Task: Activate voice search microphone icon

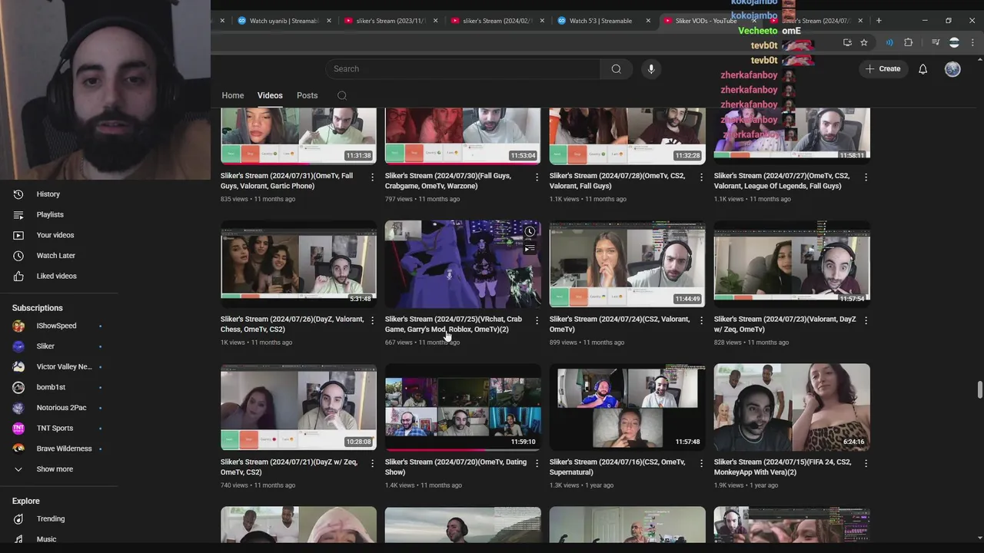Action: click(651, 69)
